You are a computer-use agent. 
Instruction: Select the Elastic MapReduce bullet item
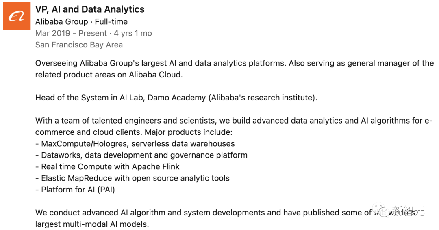tap(133, 178)
